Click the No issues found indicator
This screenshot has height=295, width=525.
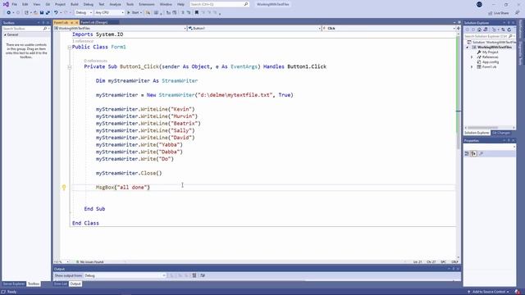pos(89,262)
